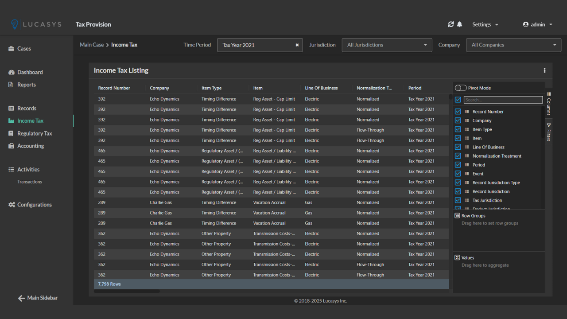Screen dimensions: 567x319
Task: Open the All Jurisdictions dropdown
Action: click(x=386, y=45)
